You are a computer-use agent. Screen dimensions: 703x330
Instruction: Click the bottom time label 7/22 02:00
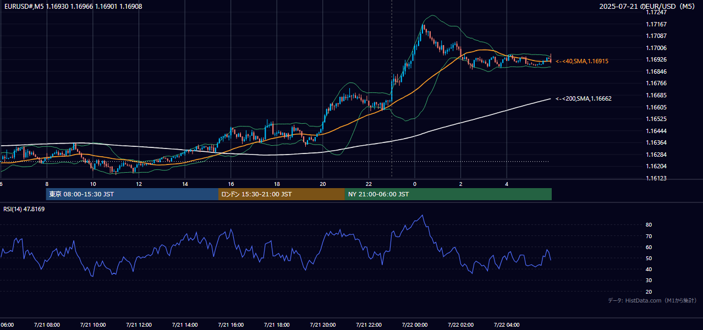(461, 324)
